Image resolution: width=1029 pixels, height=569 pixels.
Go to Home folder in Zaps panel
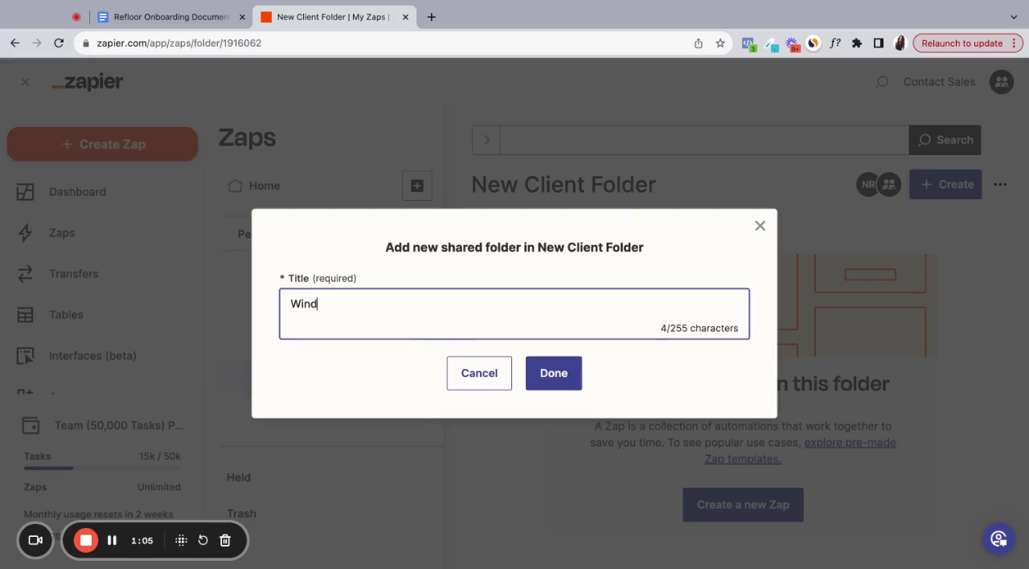[x=254, y=186]
